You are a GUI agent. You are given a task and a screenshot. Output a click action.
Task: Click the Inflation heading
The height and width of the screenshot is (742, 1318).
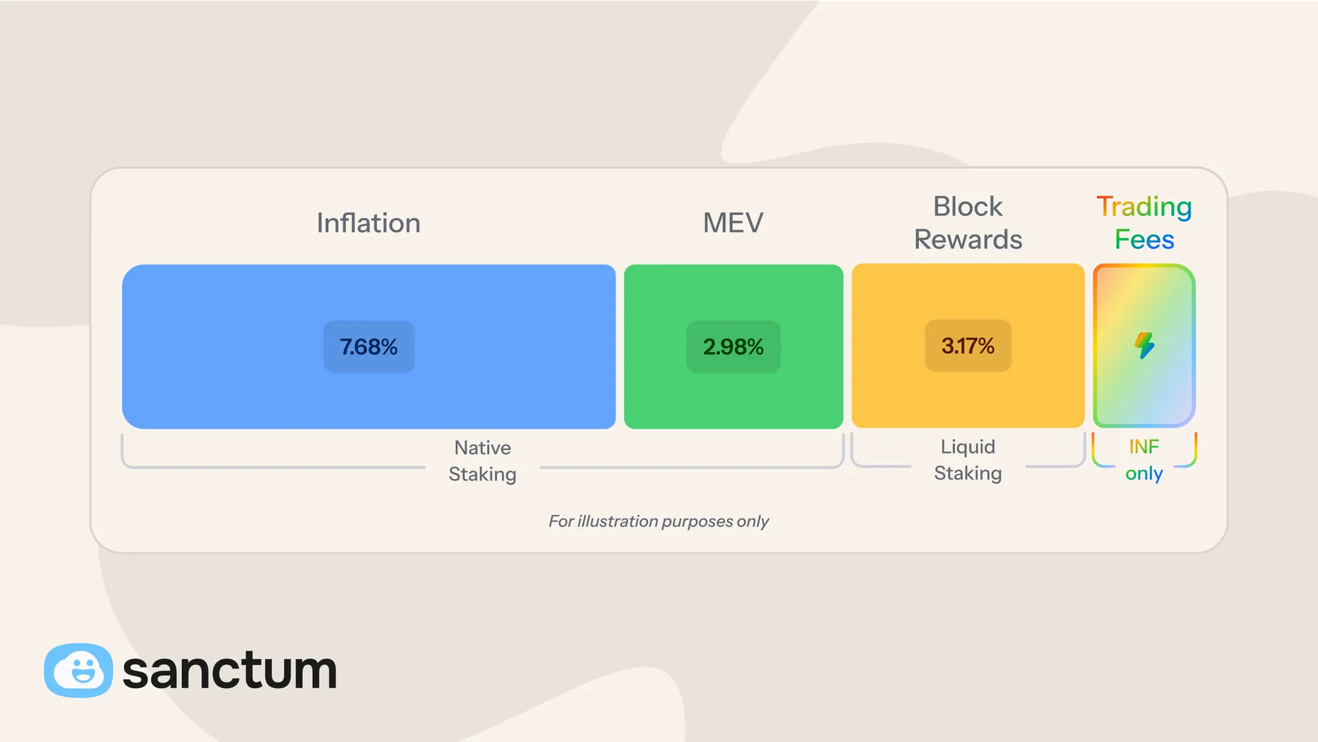pyautogui.click(x=368, y=223)
